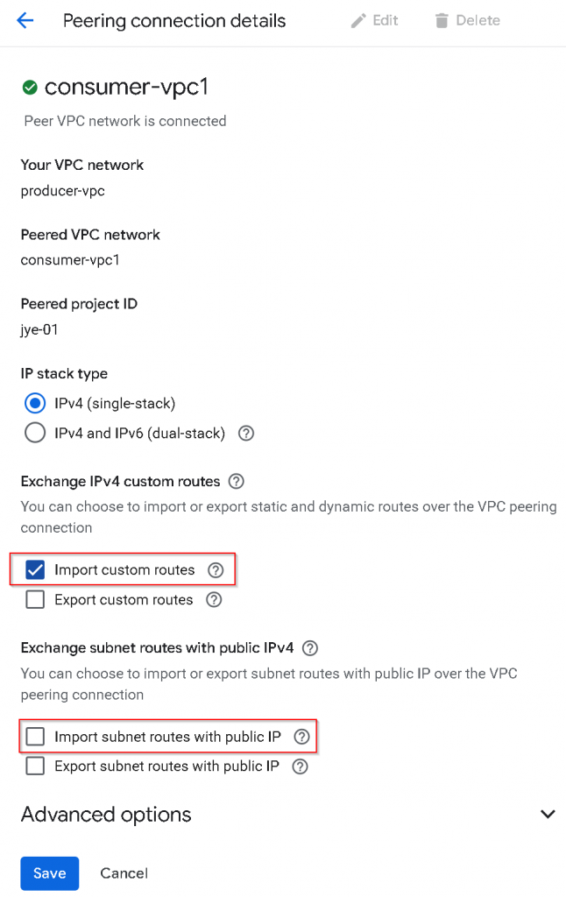This screenshot has height=897, width=566.
Task: Expand the Advanced options section
Action: point(548,815)
